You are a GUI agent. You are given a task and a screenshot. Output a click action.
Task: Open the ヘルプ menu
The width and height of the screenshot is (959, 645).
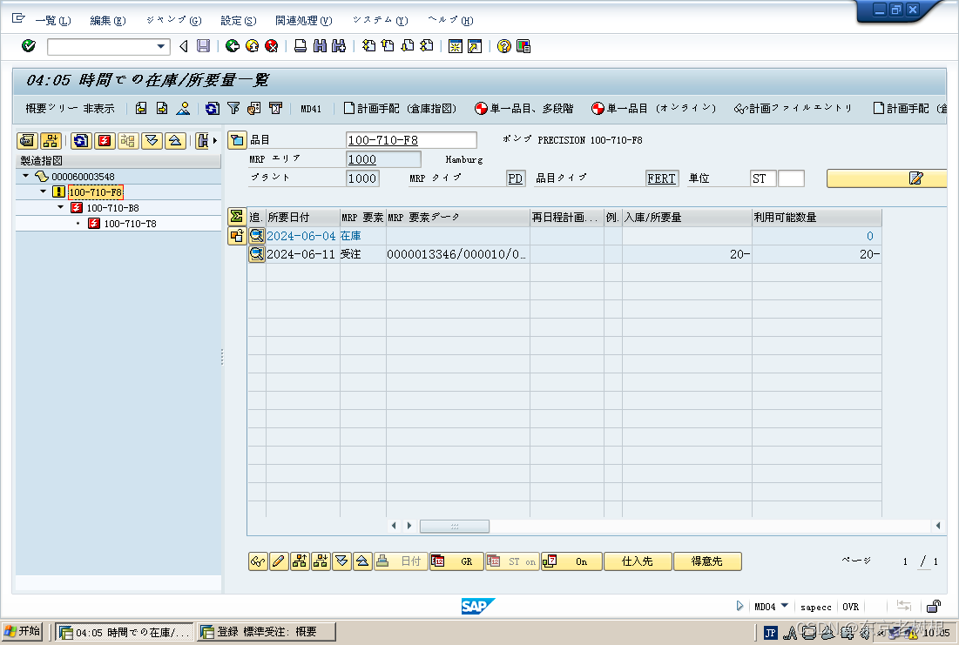pyautogui.click(x=450, y=20)
